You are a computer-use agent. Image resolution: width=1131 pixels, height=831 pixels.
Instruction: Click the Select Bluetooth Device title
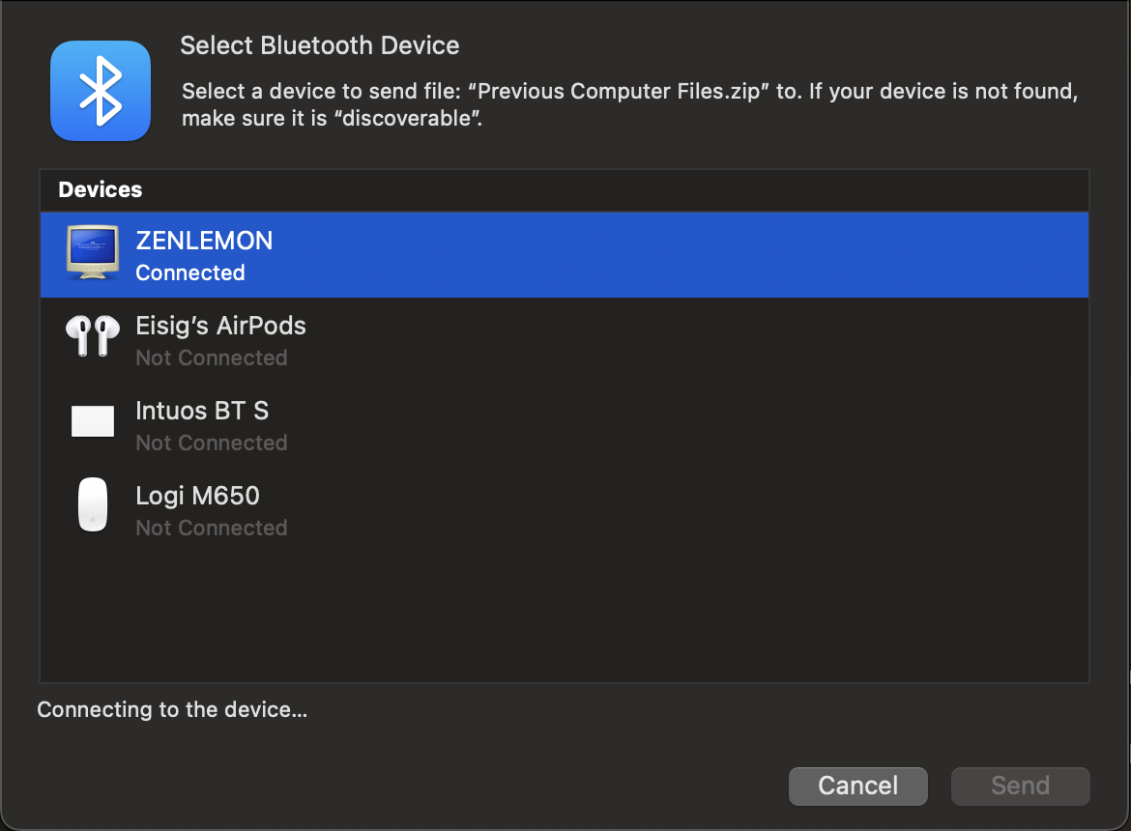click(320, 45)
